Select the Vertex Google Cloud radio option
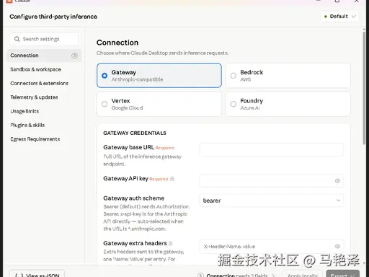 click(x=159, y=104)
